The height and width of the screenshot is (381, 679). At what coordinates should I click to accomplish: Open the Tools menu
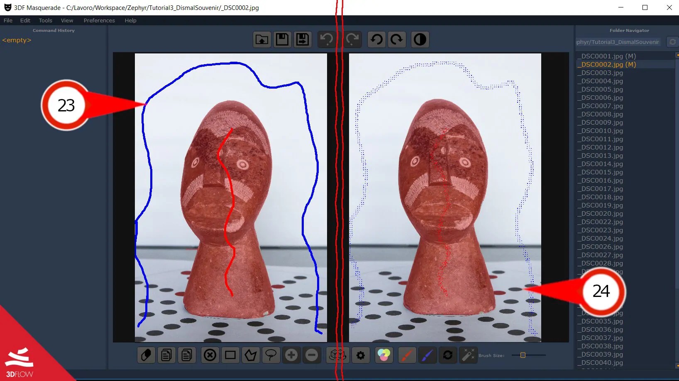(45, 20)
